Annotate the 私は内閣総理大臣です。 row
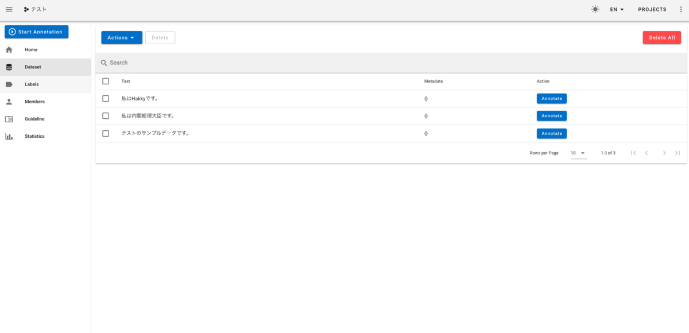Viewport: 689px width, 333px height. [552, 116]
